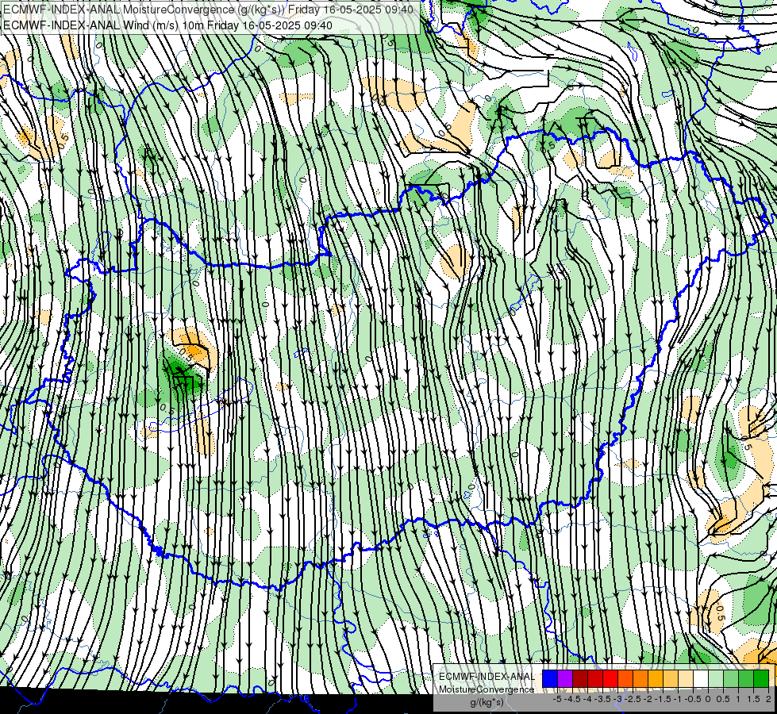Viewport: 777px width, 714px height.
Task: Click the medium green legend swatch between 1 and 1.5
Action: [x=746, y=679]
